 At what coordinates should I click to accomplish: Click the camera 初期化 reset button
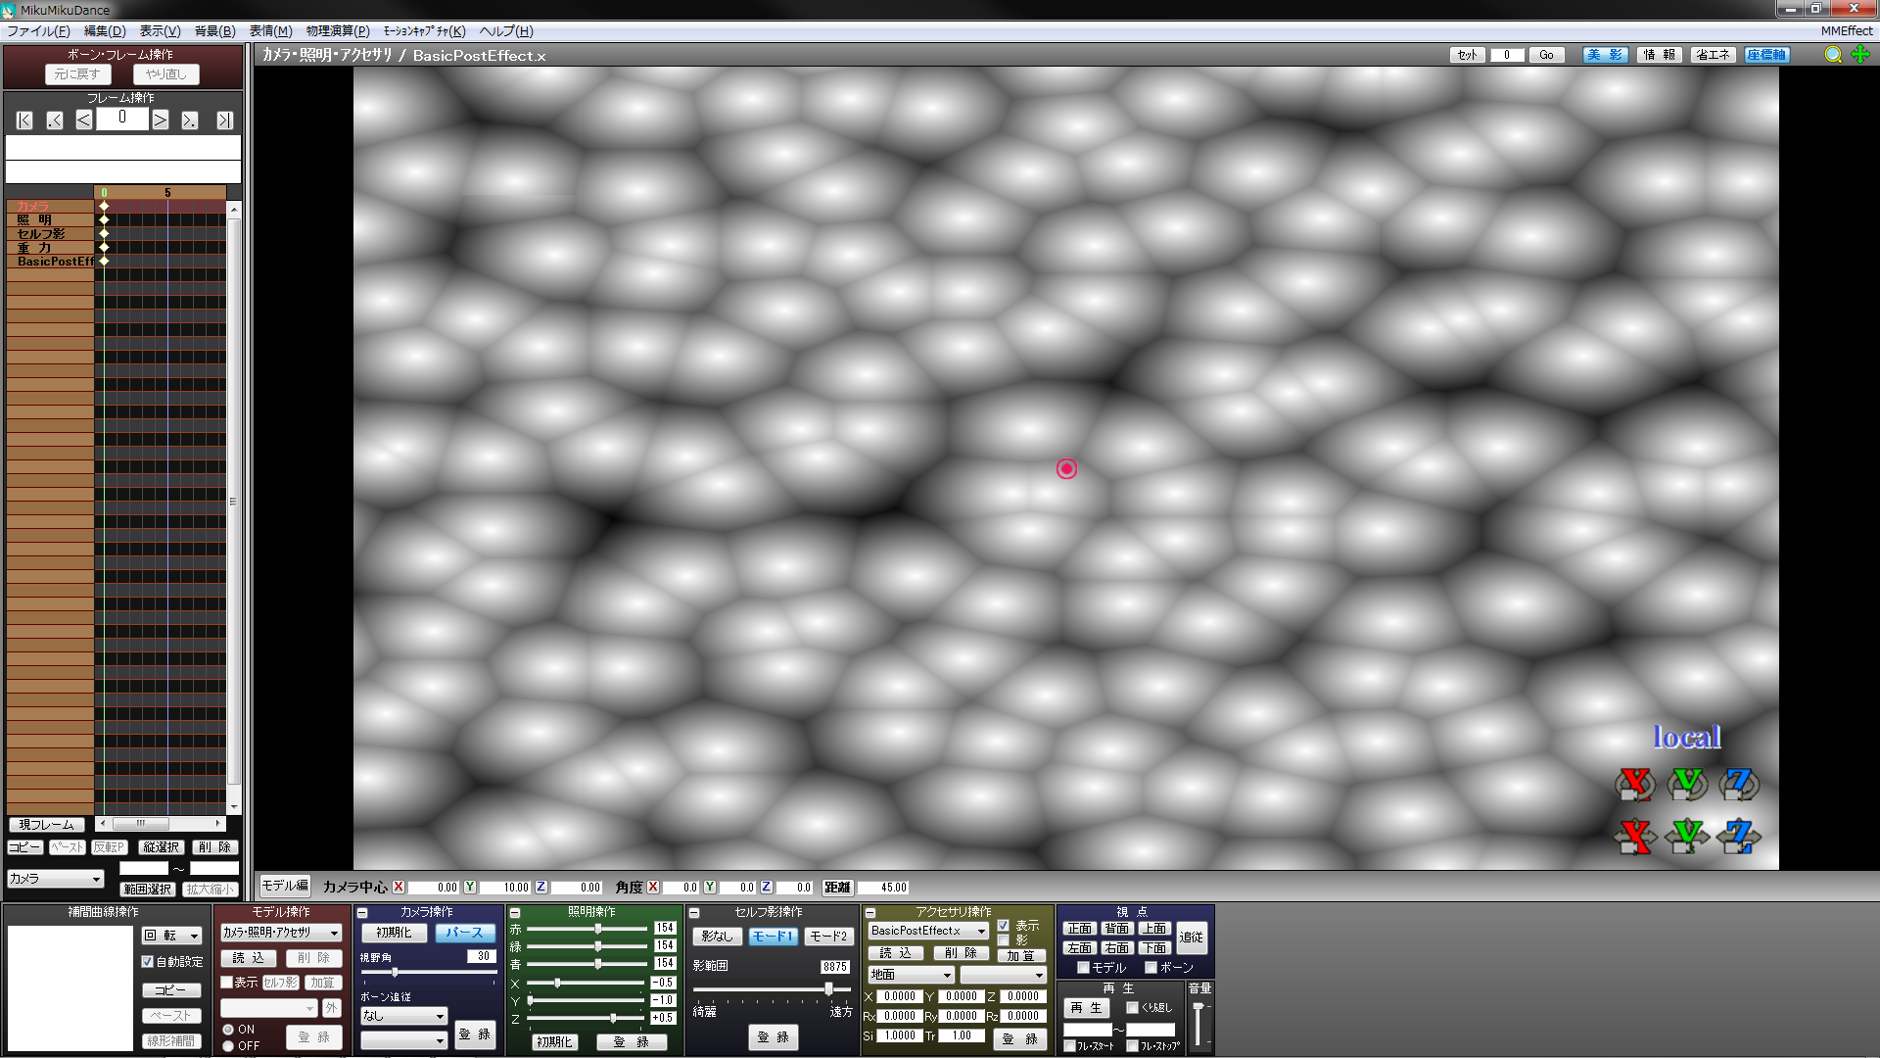coord(394,933)
